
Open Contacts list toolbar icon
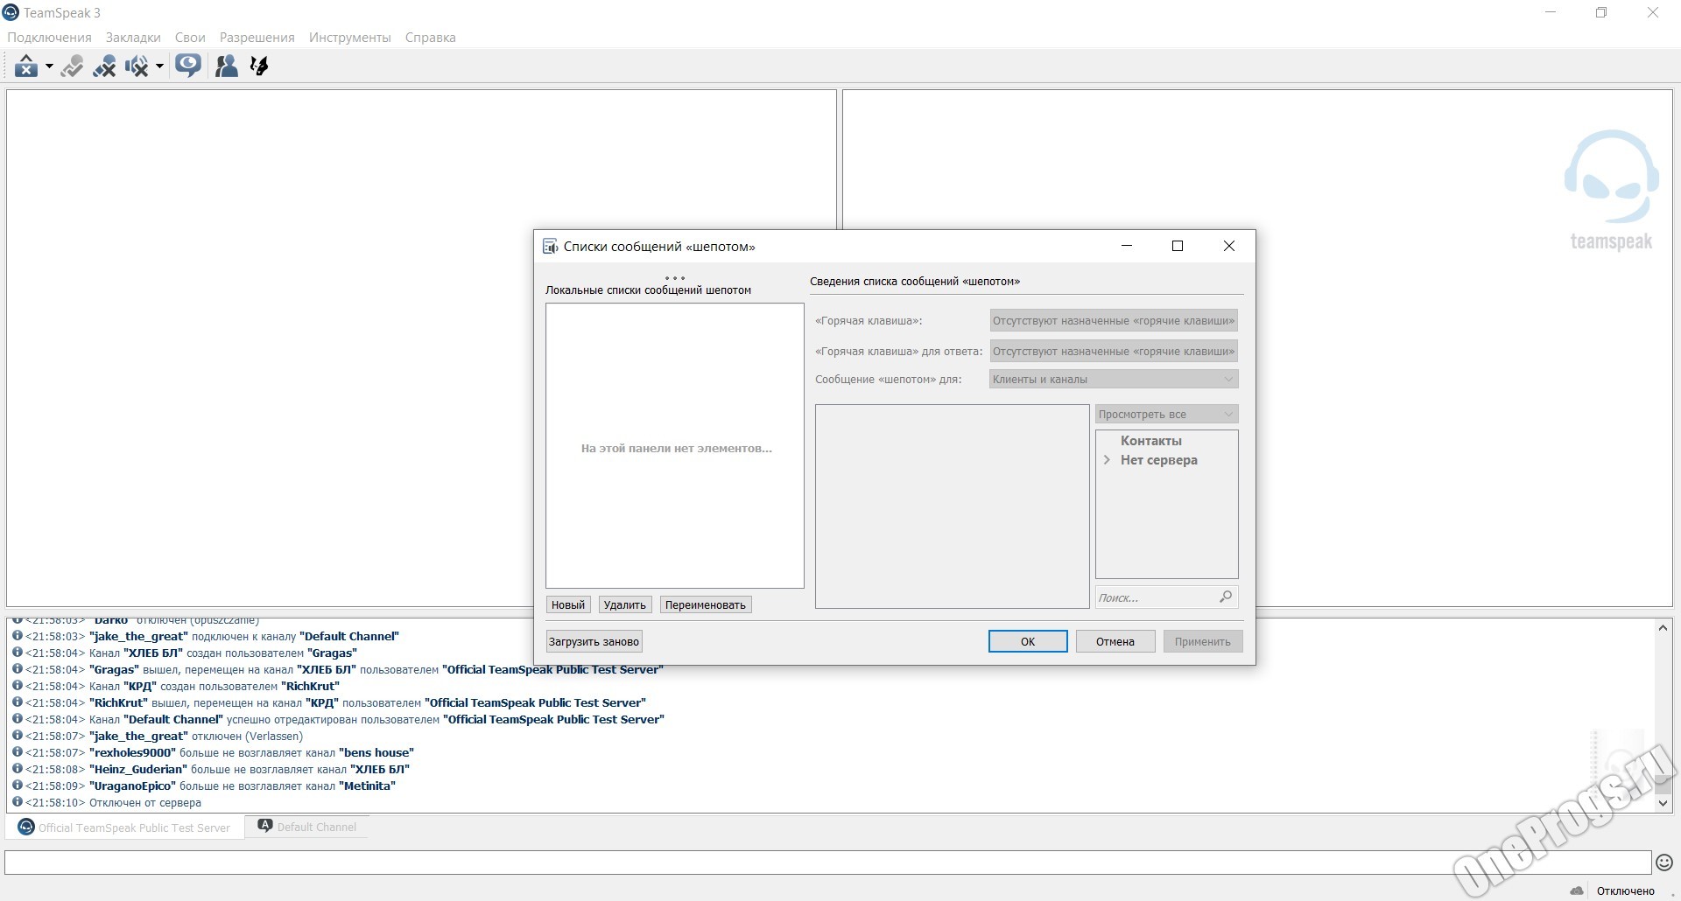click(x=226, y=66)
